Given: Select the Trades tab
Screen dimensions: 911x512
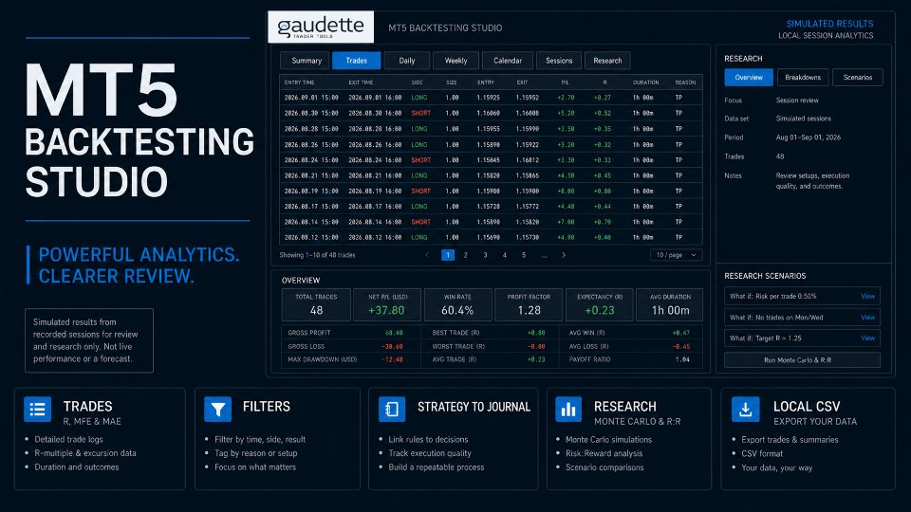Looking at the screenshot, I should [356, 61].
